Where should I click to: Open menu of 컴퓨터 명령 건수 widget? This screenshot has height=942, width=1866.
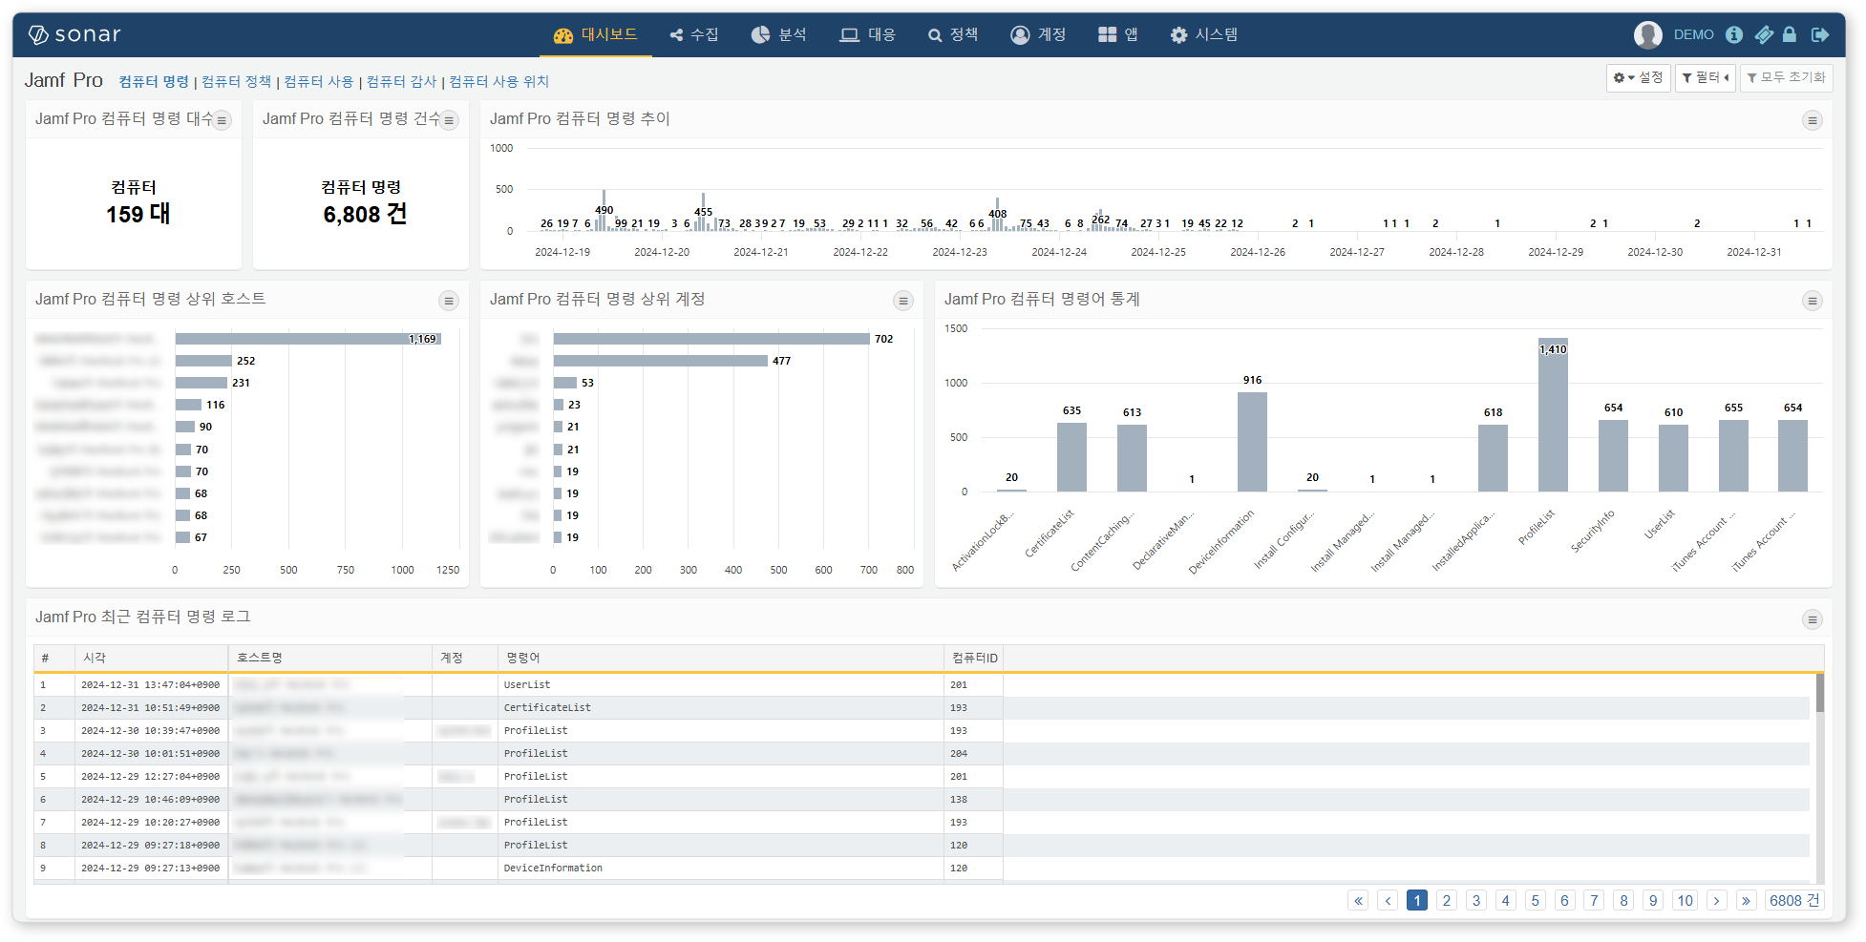pyautogui.click(x=449, y=120)
